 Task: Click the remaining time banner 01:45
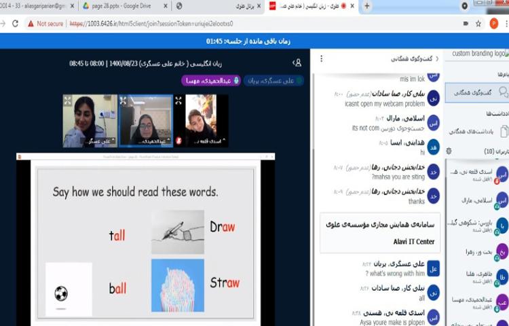[248, 41]
